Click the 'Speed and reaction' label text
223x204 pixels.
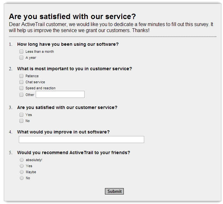pyautogui.click(x=41, y=88)
